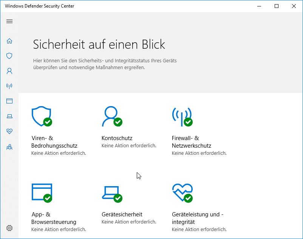Open device security laptop sidebar icon

coord(9,116)
